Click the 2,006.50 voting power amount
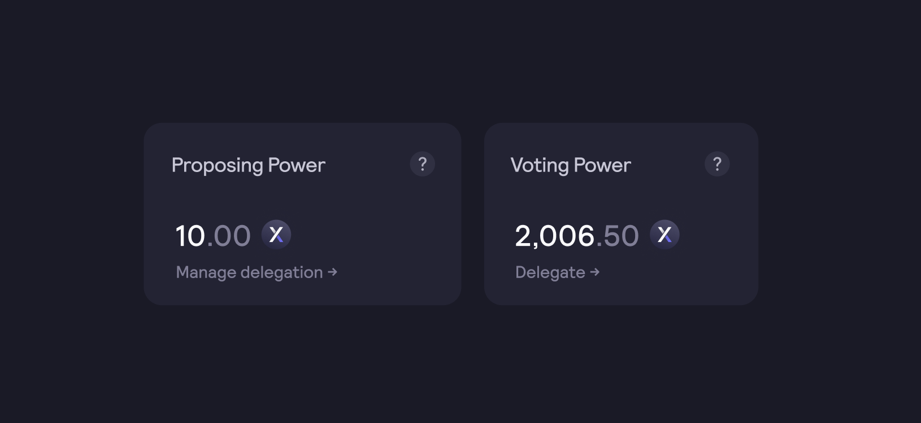The height and width of the screenshot is (423, 921). click(577, 236)
